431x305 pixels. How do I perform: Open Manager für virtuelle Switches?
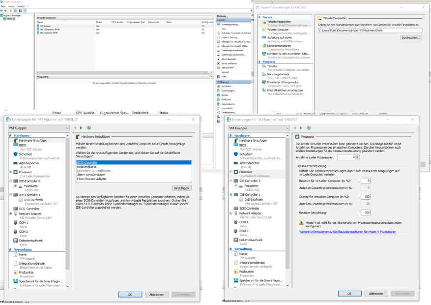pyautogui.click(x=236, y=42)
